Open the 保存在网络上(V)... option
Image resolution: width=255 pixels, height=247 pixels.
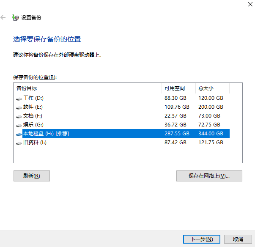(x=209, y=176)
